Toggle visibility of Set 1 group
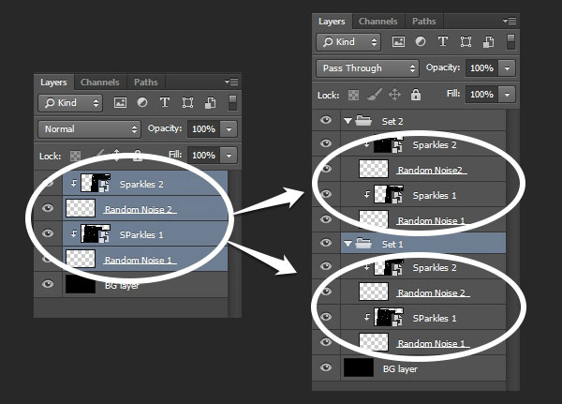Screen dimensions: 562x404 (326, 243)
